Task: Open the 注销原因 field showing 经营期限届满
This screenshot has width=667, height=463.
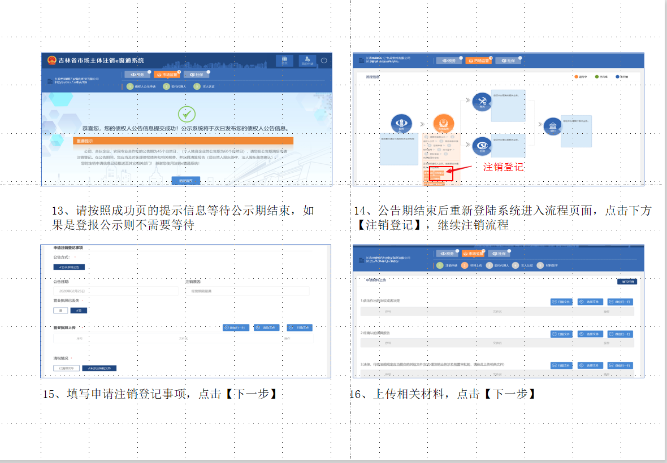Action: [x=247, y=291]
